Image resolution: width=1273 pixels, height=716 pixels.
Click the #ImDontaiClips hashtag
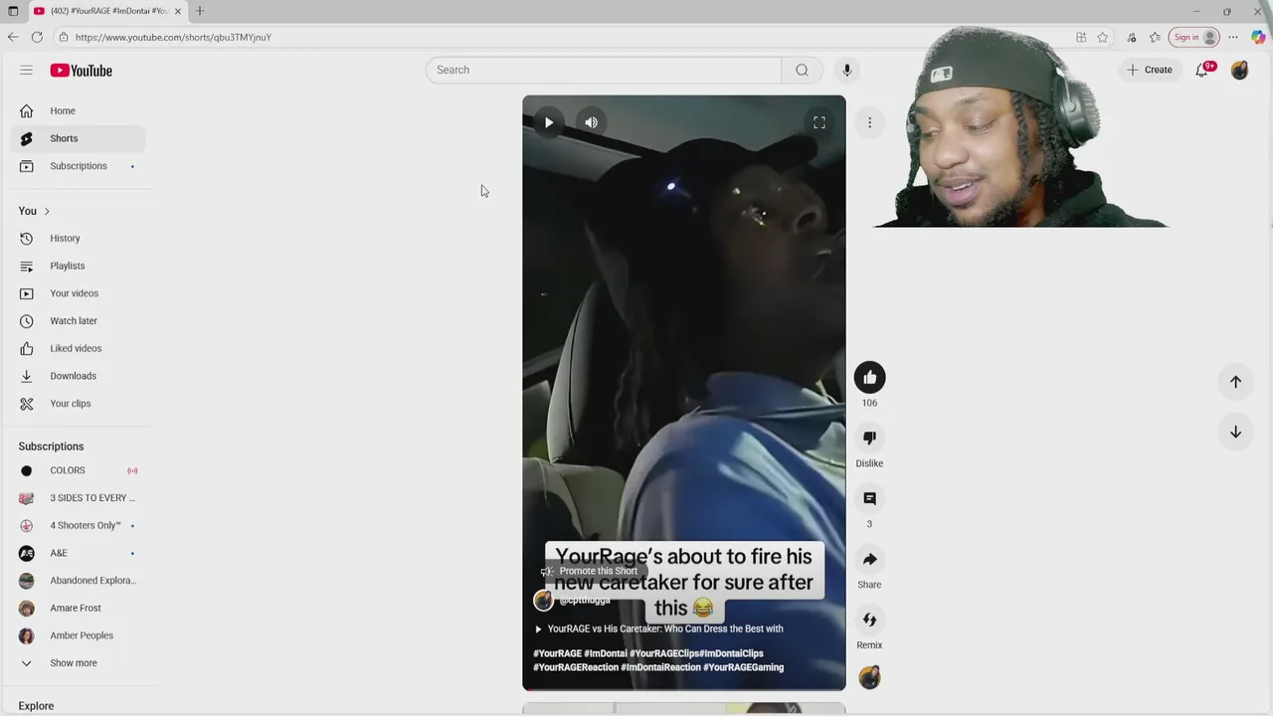pyautogui.click(x=732, y=653)
